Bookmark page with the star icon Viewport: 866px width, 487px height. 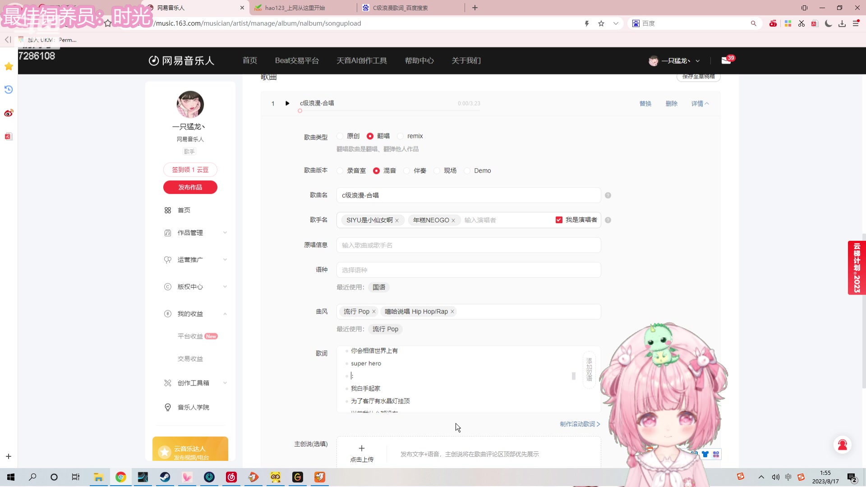(601, 23)
